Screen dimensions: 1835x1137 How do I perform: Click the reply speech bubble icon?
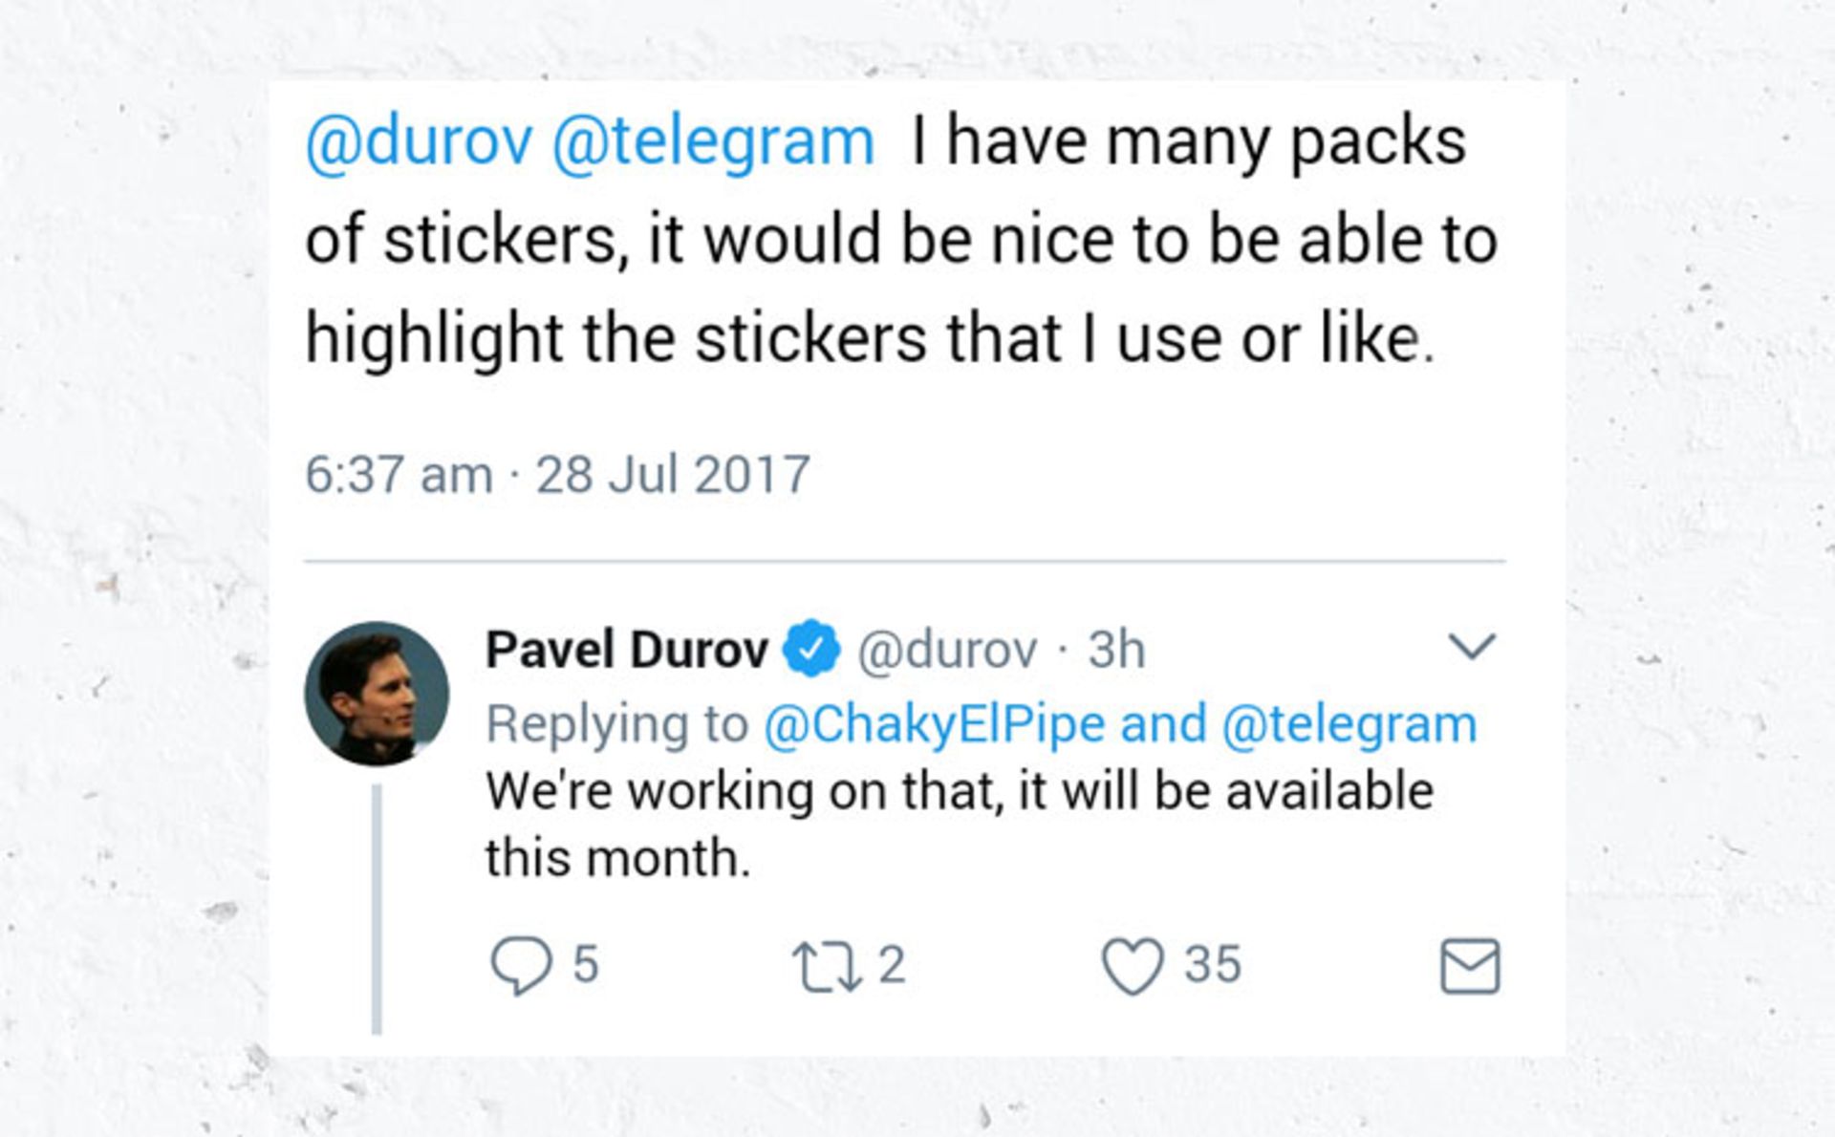[521, 965]
